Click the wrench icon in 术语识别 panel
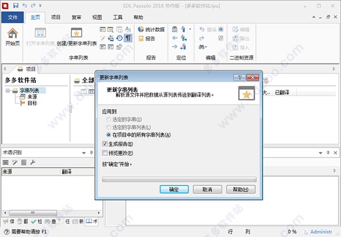Image resolution: width=341 pixels, height=237 pixels. (x=32, y=162)
